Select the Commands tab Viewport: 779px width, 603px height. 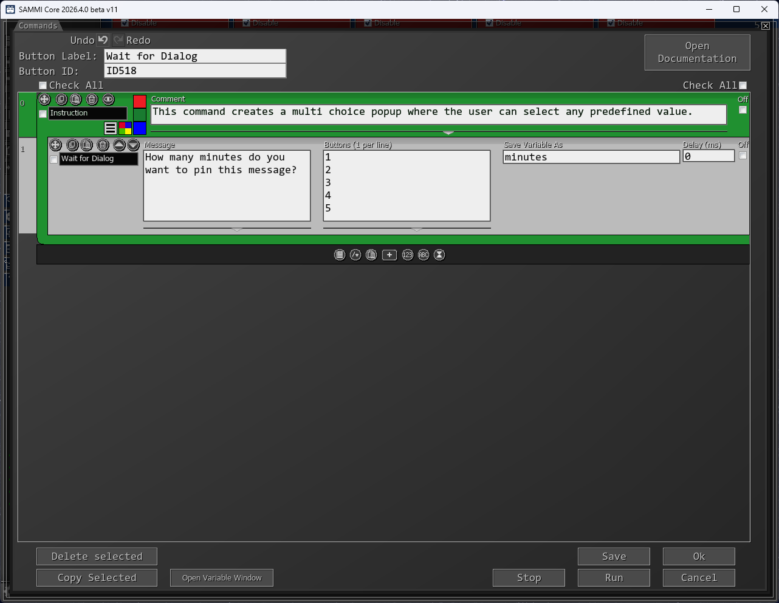coord(38,26)
